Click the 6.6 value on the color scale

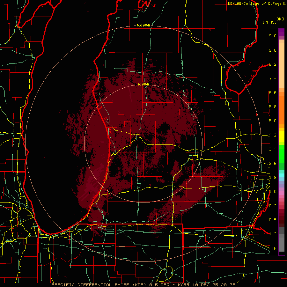click(x=273, y=92)
